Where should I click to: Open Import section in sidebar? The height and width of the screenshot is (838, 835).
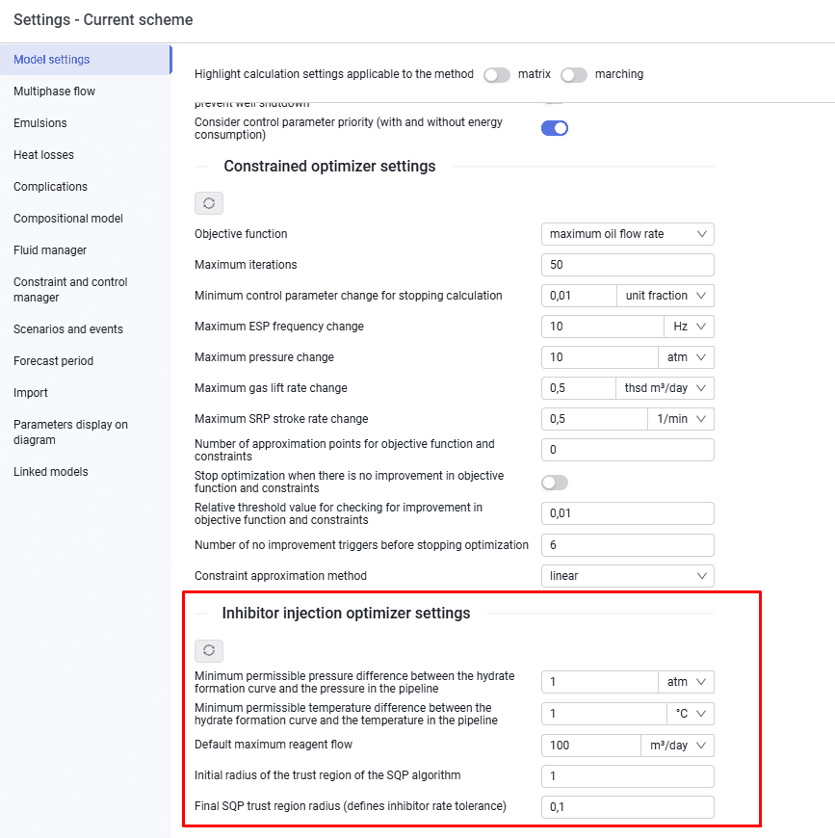click(x=86, y=393)
